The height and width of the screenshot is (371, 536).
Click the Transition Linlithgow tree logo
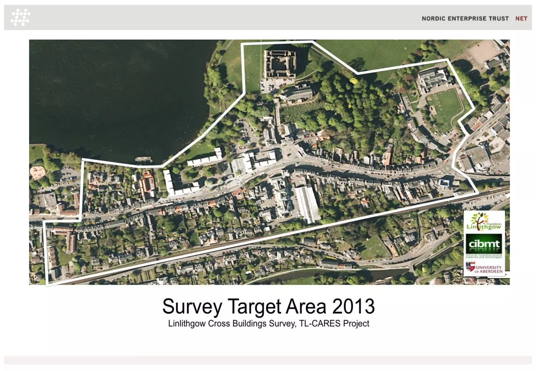click(484, 222)
